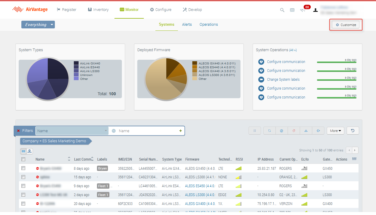Sort by Last Comm column
Viewport: 376px width, 215px height.
tap(84, 159)
